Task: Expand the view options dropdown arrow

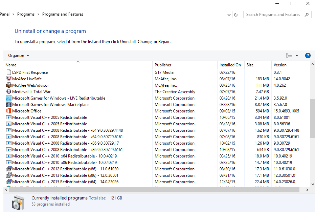Action: tap(297, 56)
